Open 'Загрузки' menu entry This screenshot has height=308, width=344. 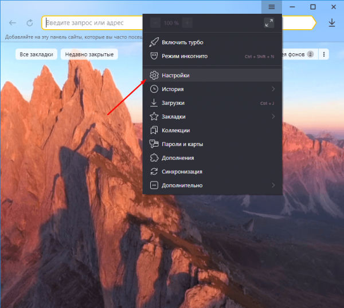(x=212, y=102)
